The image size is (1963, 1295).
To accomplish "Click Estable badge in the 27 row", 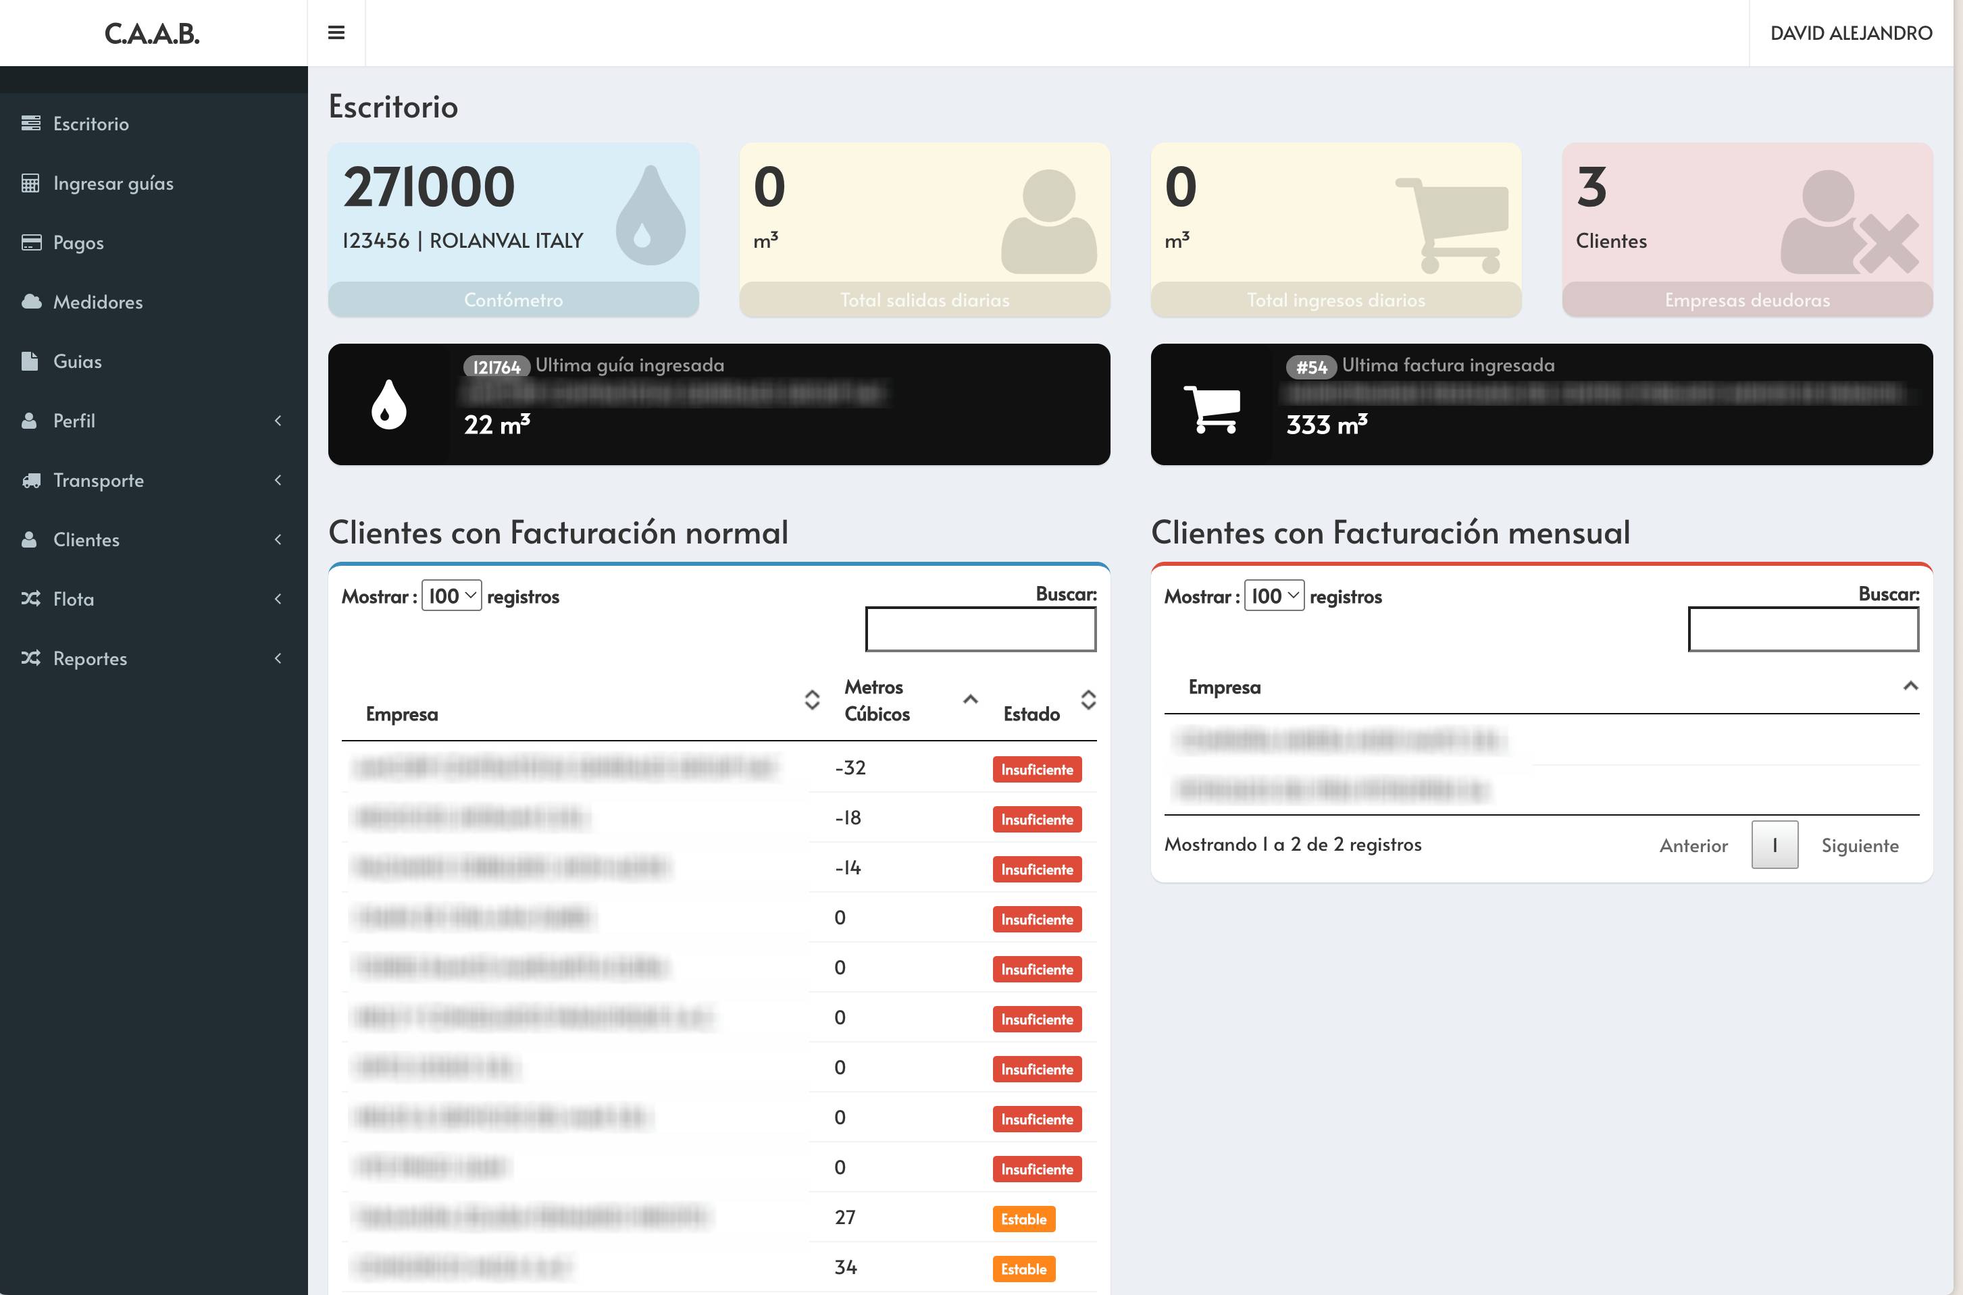I will click(x=1023, y=1219).
